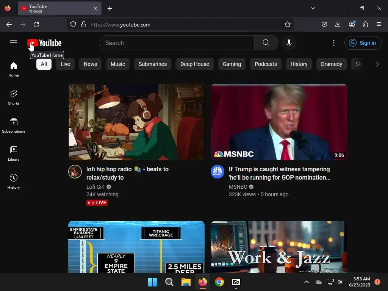The height and width of the screenshot is (291, 388).
Task: Select the Dramedy filter chip
Action: point(332,64)
